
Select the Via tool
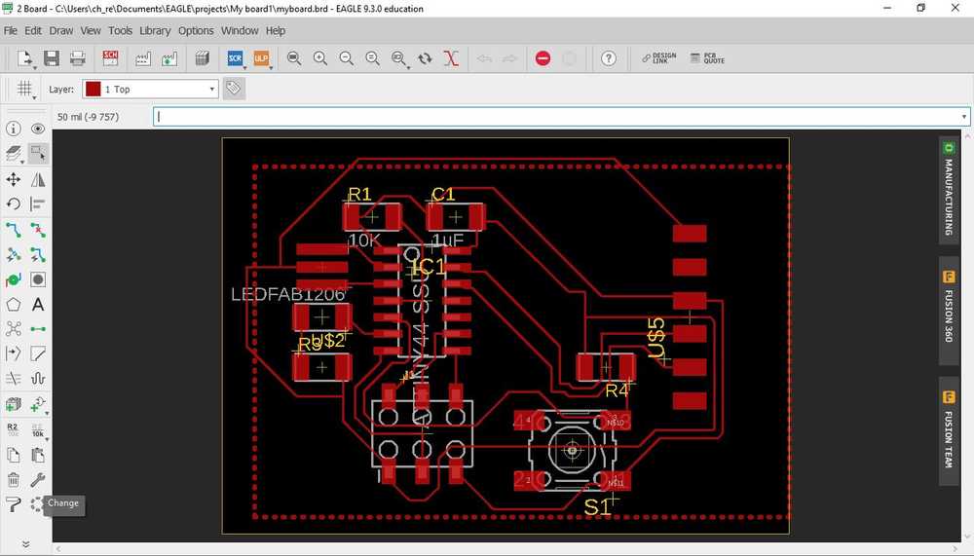coord(13,280)
